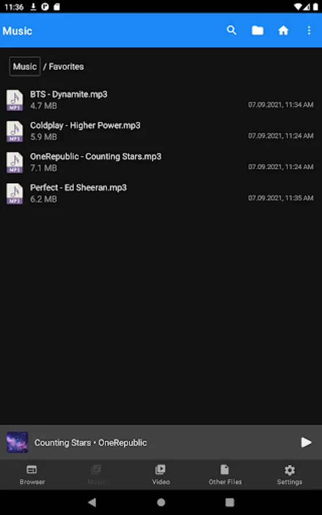322x515 pixels.
Task: Open BTS - Dynamite.mp3 file
Action: 161,100
